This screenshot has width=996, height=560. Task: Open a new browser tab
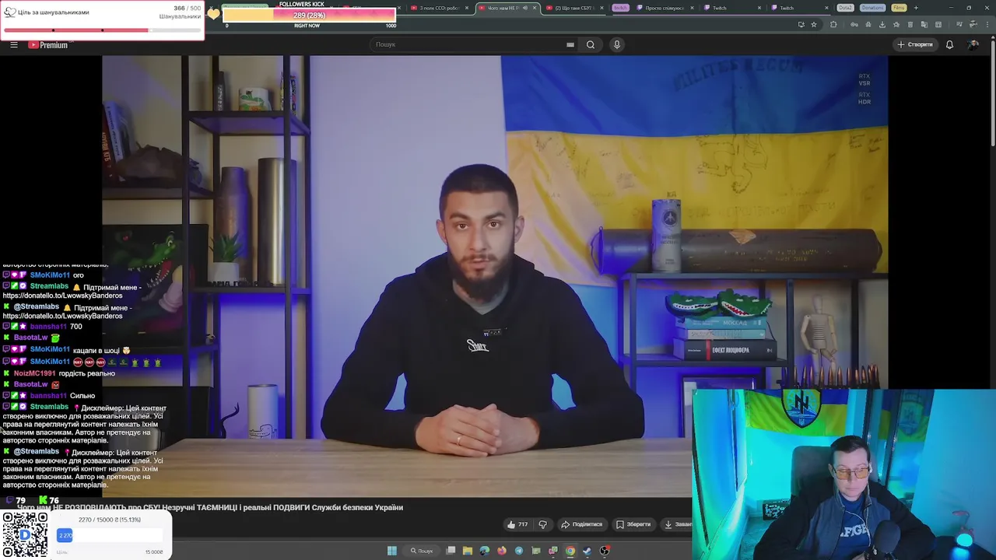[915, 8]
